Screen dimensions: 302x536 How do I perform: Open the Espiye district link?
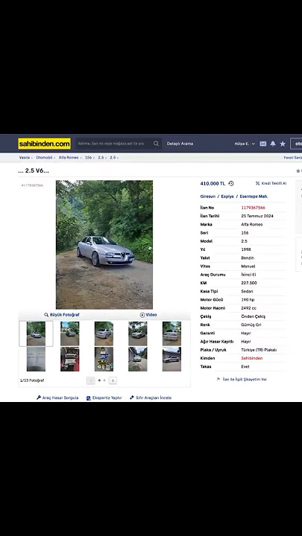(x=227, y=197)
